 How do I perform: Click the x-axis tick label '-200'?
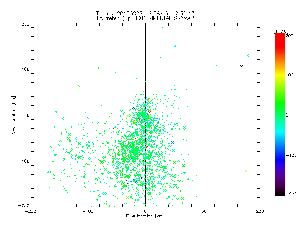31,211
